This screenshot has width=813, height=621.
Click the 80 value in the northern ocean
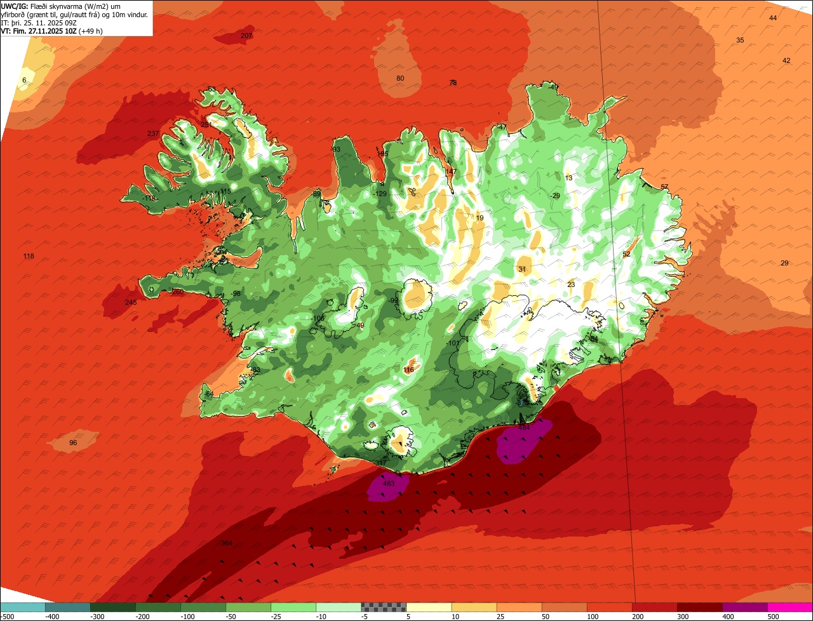(x=400, y=78)
